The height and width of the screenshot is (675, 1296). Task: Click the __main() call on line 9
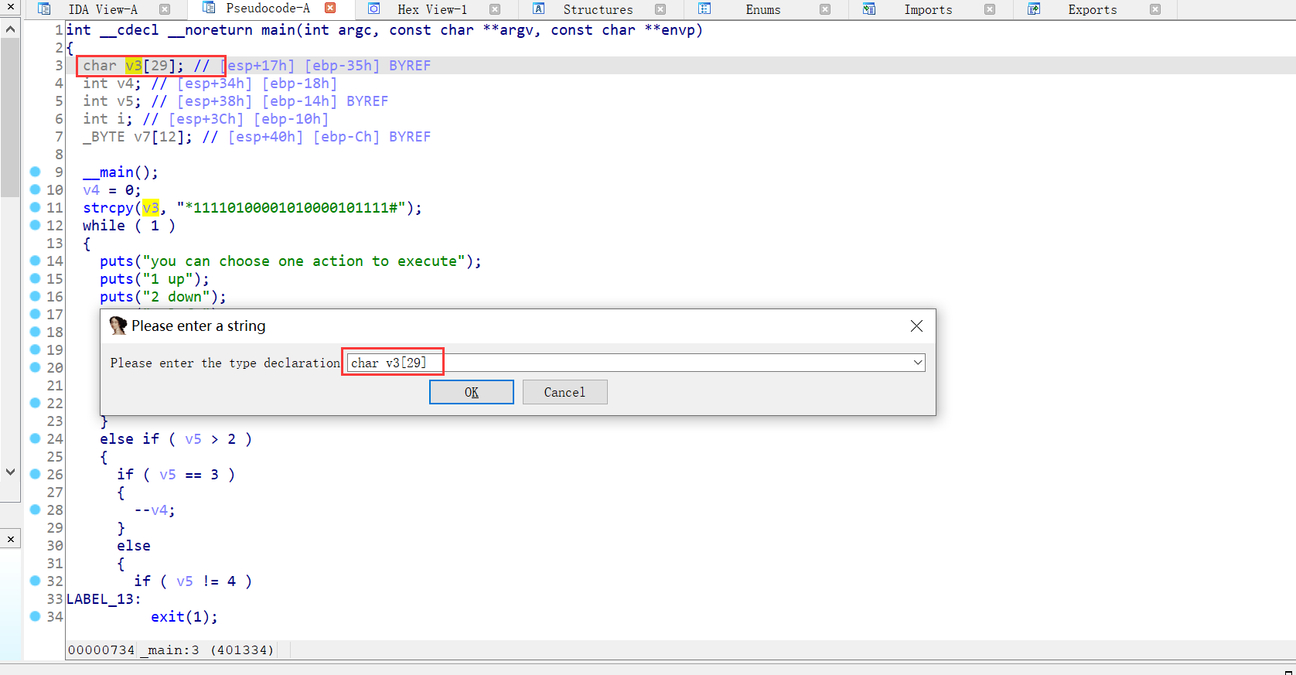[121, 172]
